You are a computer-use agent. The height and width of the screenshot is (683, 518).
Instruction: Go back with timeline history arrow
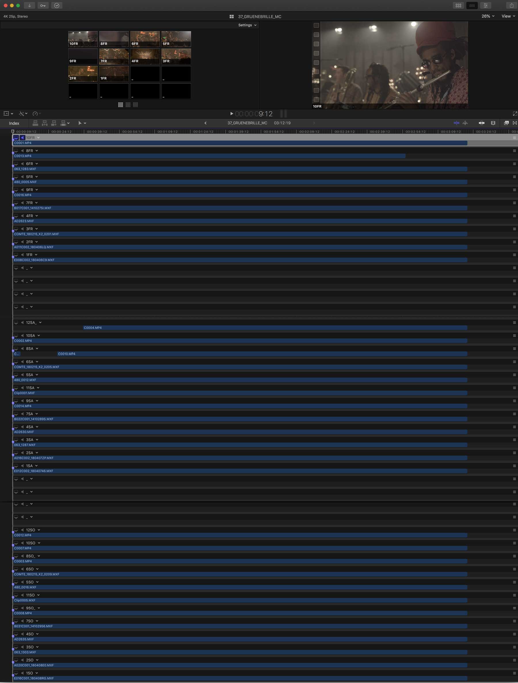click(x=205, y=123)
